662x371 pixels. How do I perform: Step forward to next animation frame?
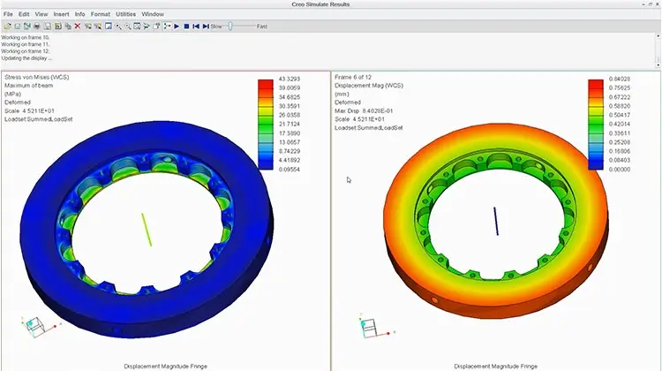(205, 26)
